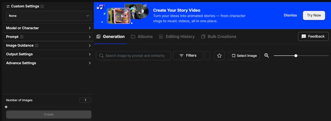Open the Feedback form
Image resolution: width=331 pixels, height=121 pixels.
tap(313, 36)
